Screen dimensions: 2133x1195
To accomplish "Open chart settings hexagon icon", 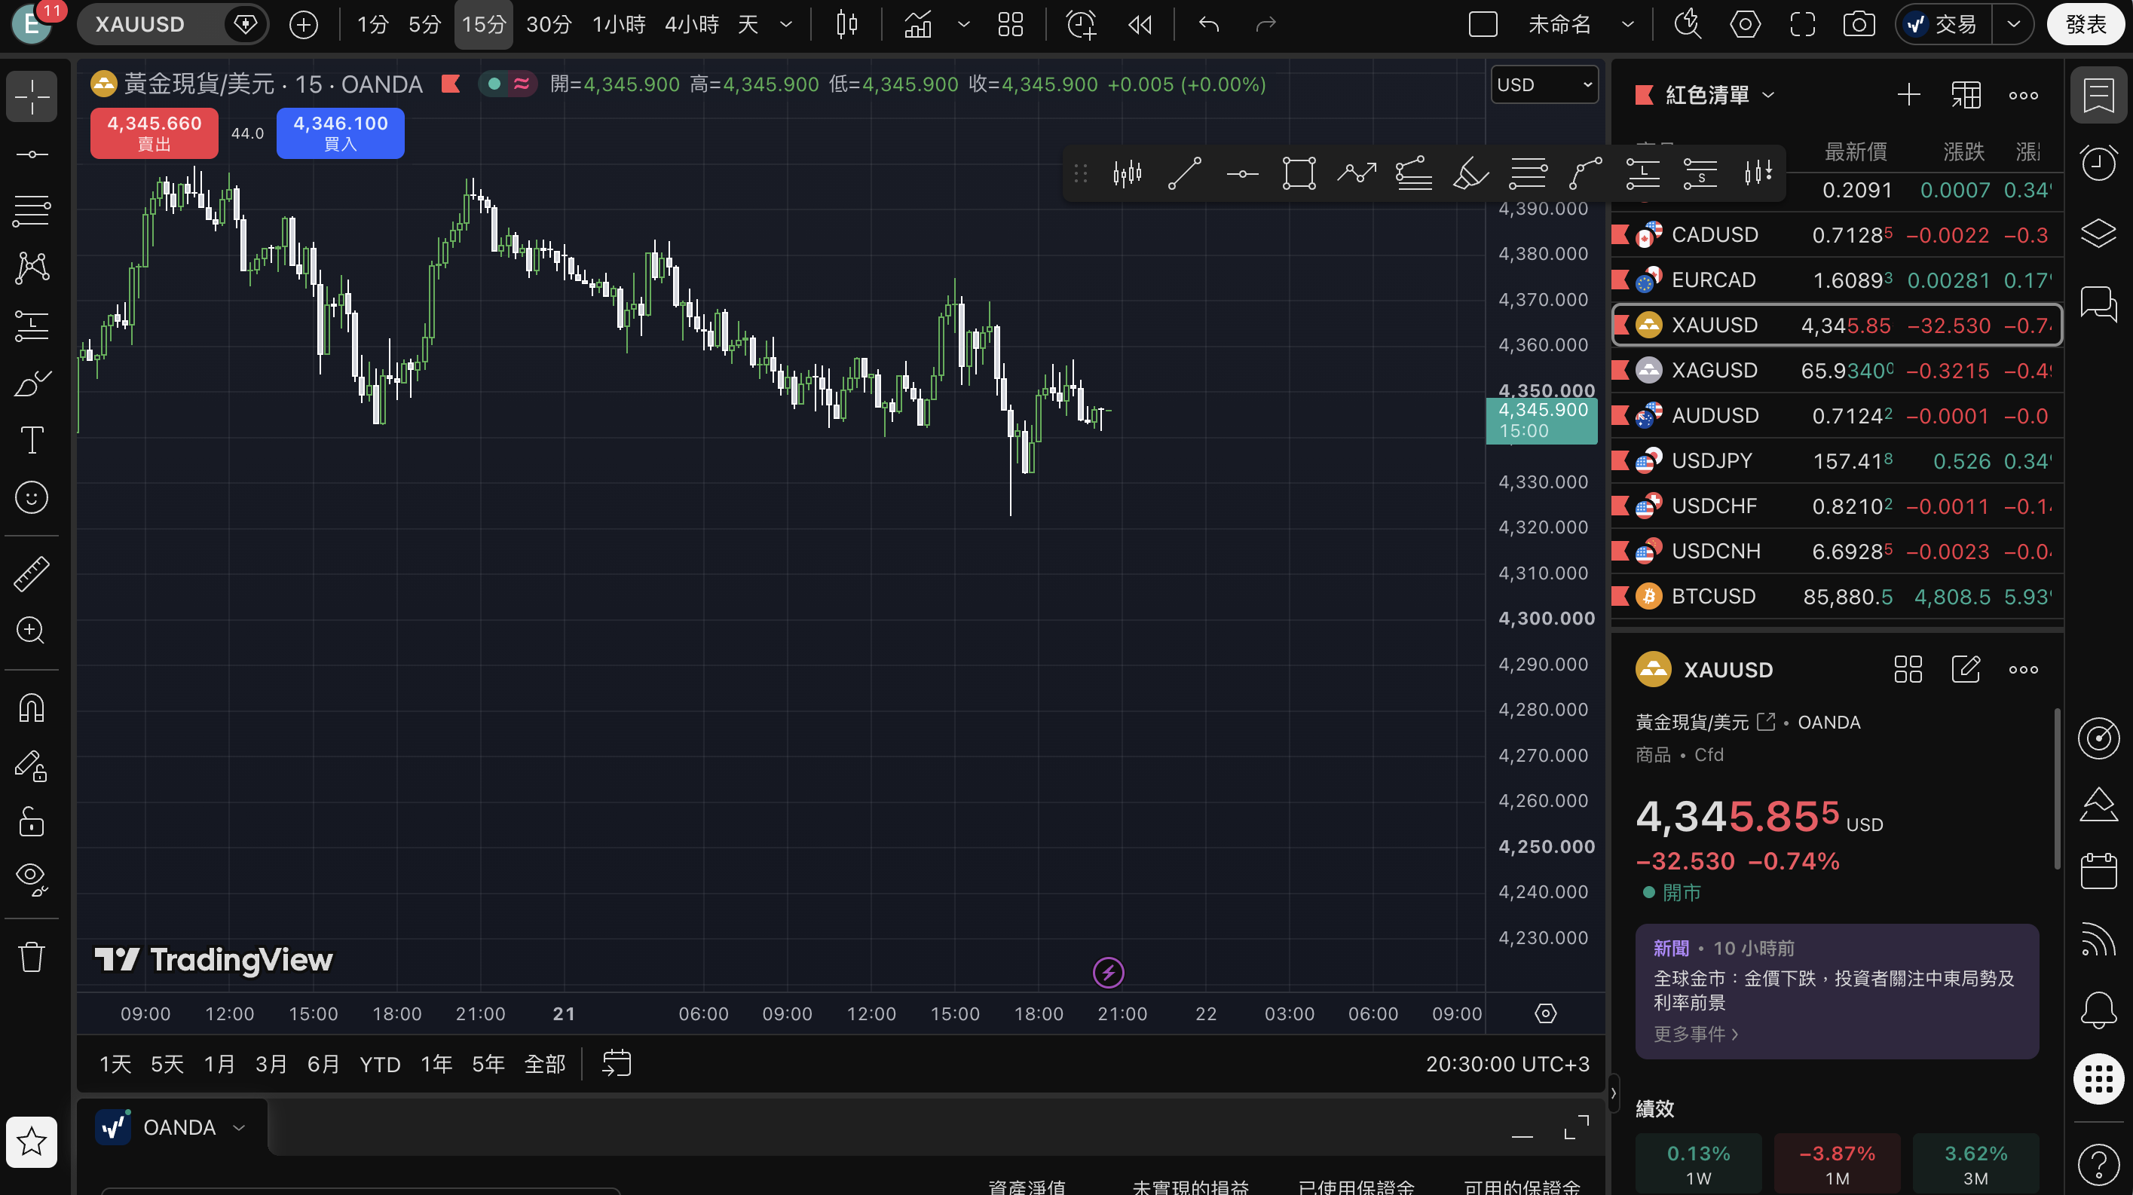I will (1745, 24).
